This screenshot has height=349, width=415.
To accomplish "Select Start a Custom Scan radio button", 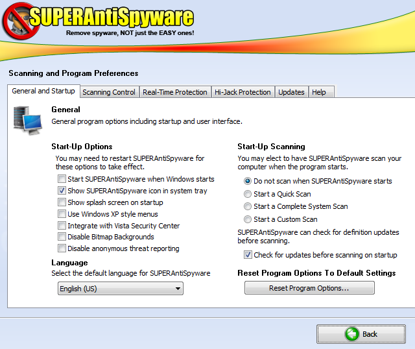I will click(x=248, y=219).
